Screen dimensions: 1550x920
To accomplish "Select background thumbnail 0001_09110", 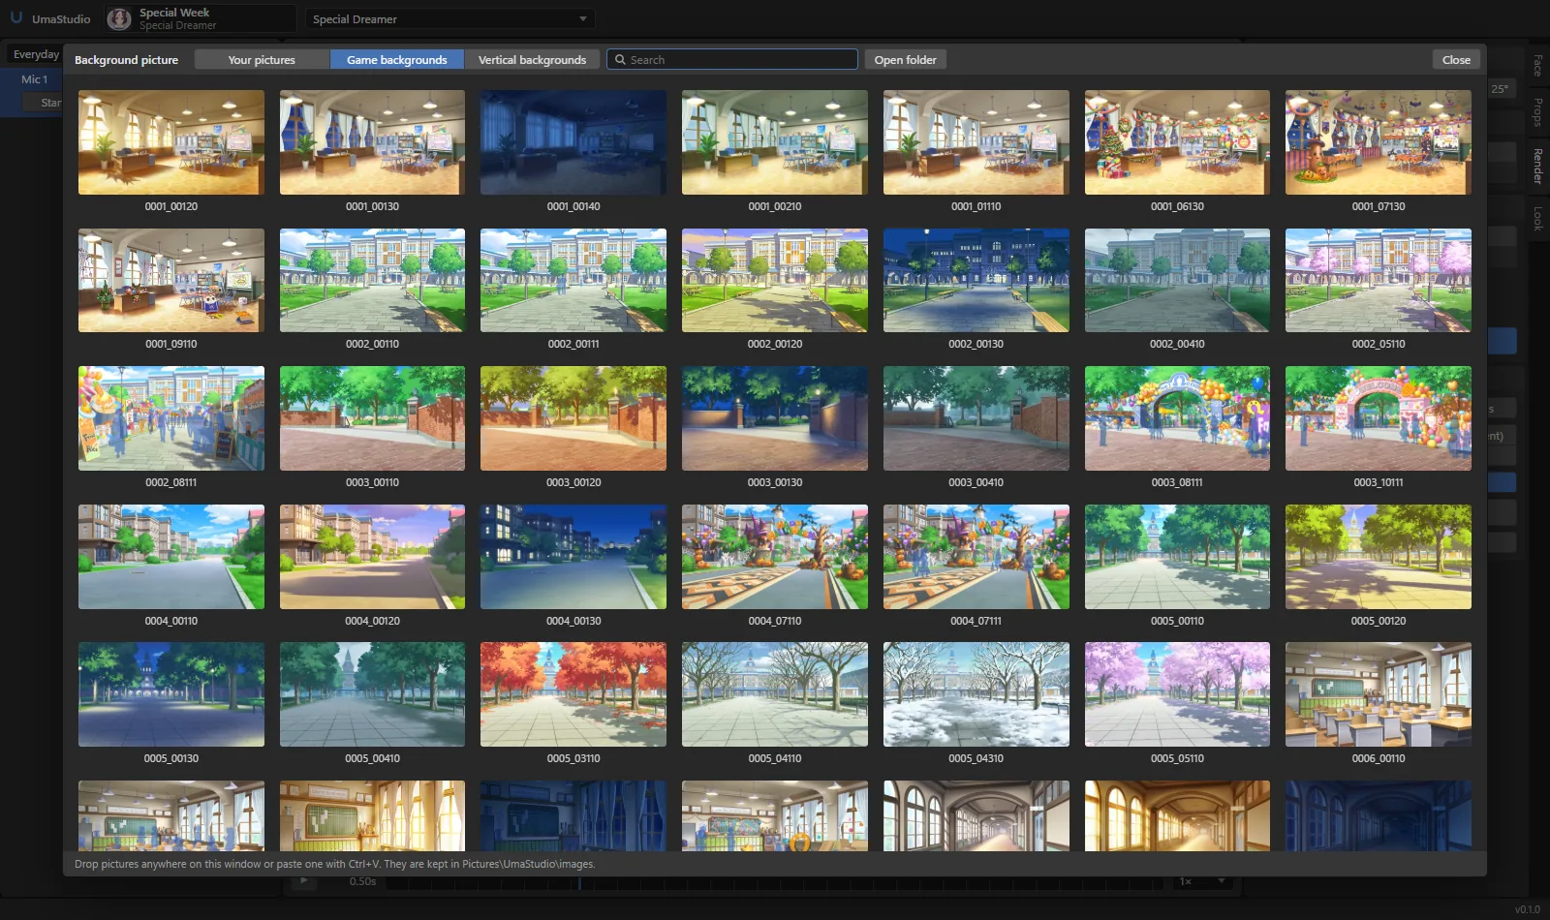I will (x=170, y=281).
